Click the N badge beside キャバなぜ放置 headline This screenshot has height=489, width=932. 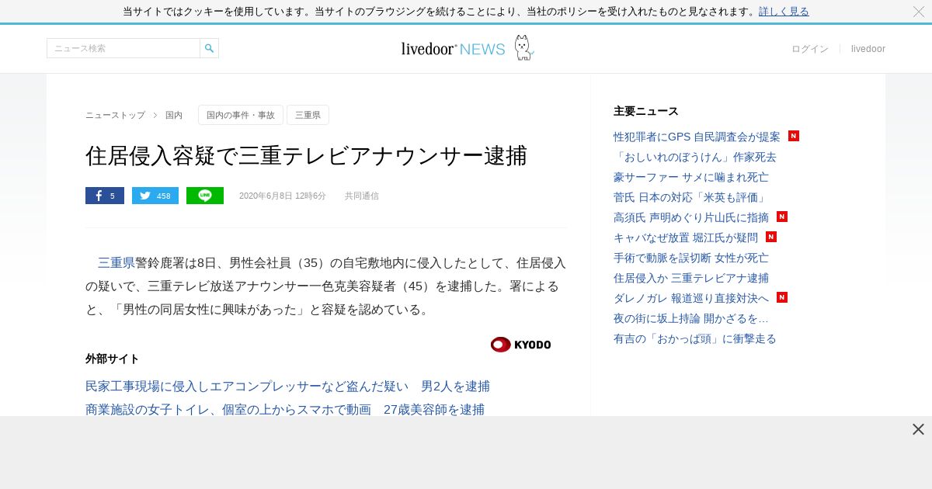tap(771, 237)
